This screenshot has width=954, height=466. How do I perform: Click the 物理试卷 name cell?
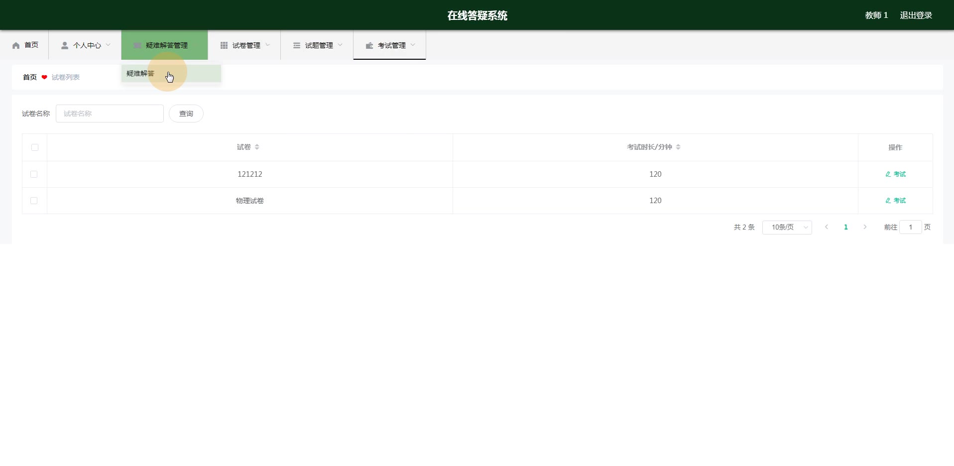coord(250,201)
